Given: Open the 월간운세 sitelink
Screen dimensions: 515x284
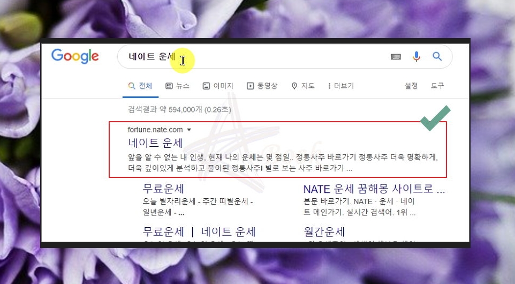Looking at the screenshot, I should point(324,231).
